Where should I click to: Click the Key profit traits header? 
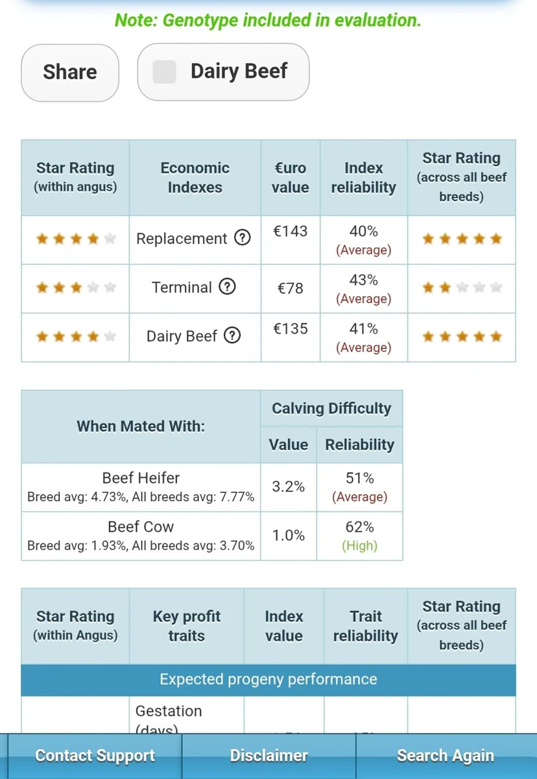click(x=187, y=626)
